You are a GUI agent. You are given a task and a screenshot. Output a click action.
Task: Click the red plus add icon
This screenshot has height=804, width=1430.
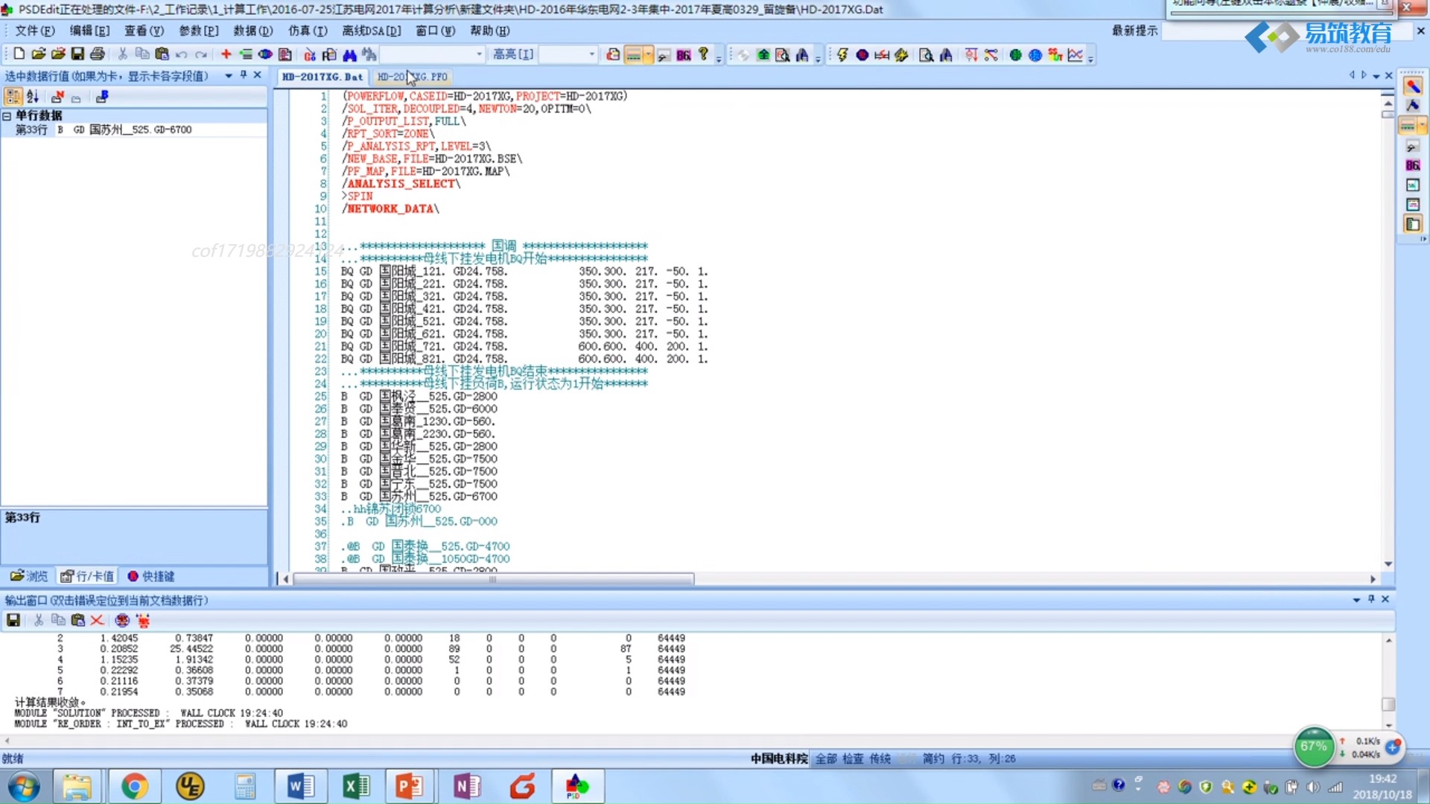tap(226, 54)
